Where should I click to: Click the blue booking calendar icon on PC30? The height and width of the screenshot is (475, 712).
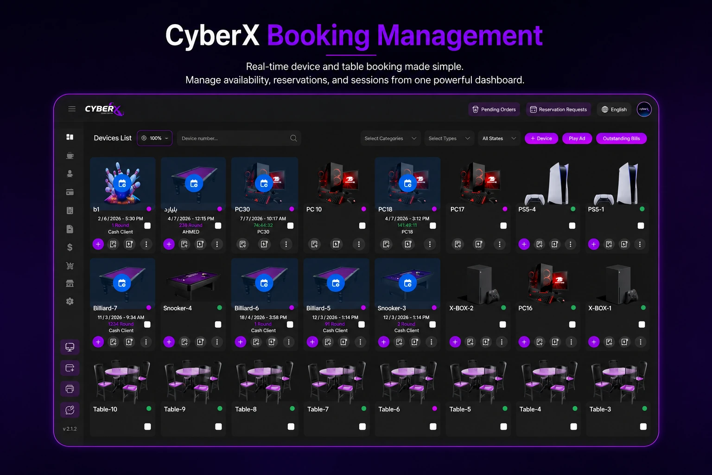pyautogui.click(x=264, y=183)
